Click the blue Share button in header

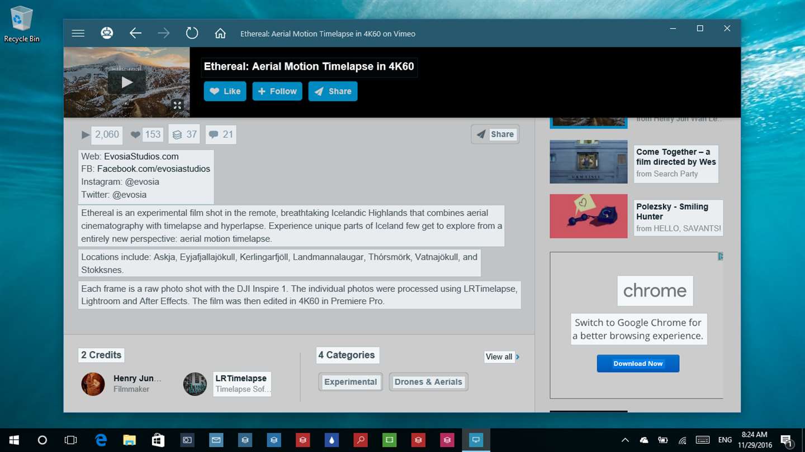click(x=333, y=92)
